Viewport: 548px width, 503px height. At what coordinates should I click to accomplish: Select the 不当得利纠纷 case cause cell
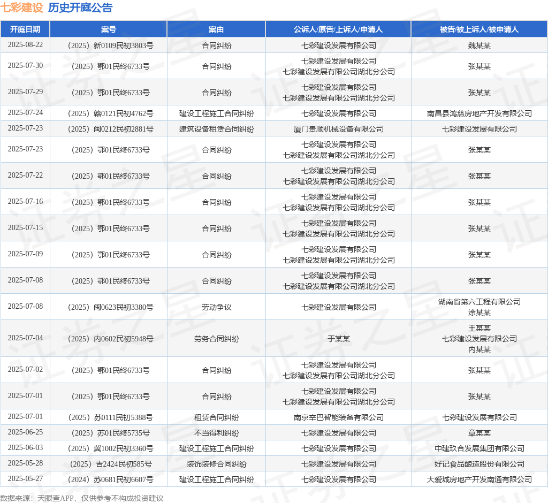coord(216,433)
